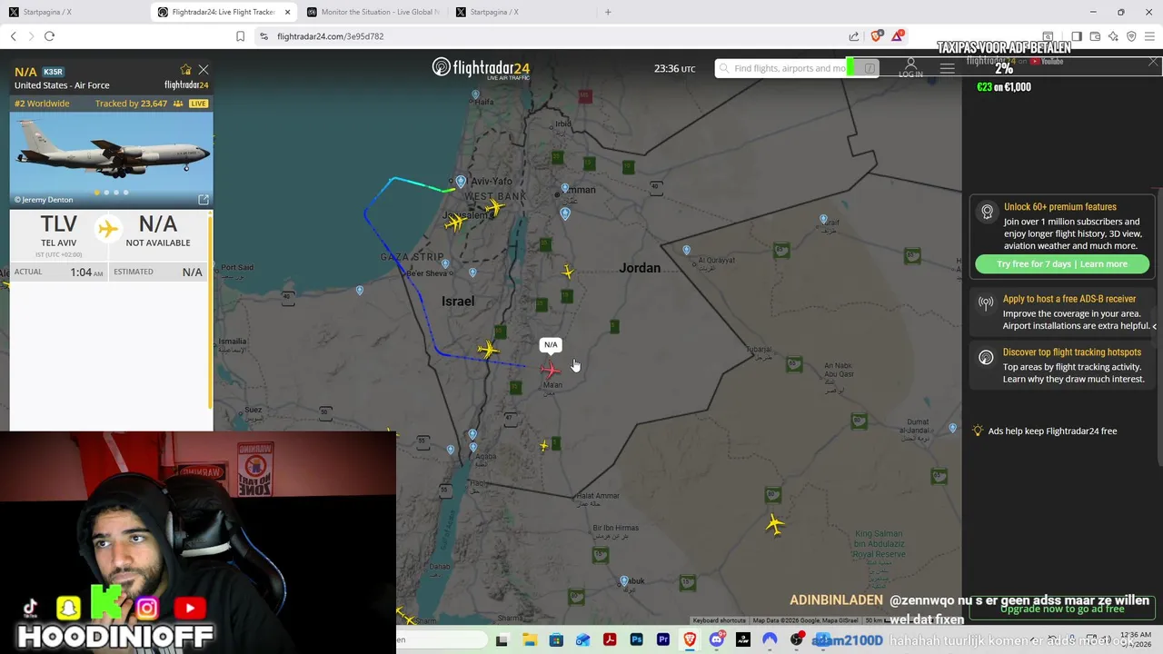Select the yellow aircraft in southern Israel
The width and height of the screenshot is (1163, 654).
(488, 350)
